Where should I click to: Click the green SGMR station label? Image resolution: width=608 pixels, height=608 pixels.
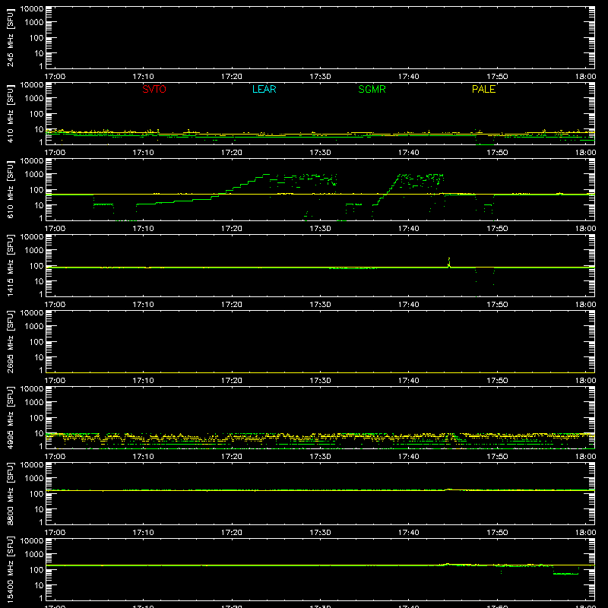(x=372, y=89)
